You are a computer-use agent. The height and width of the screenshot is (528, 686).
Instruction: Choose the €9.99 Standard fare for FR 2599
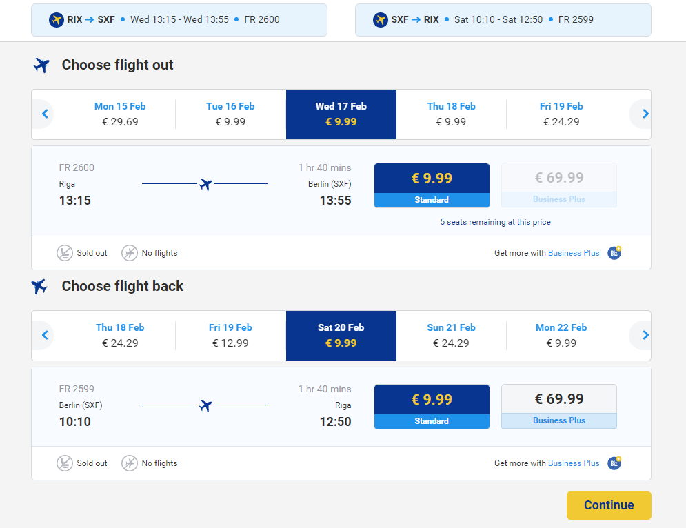point(432,407)
